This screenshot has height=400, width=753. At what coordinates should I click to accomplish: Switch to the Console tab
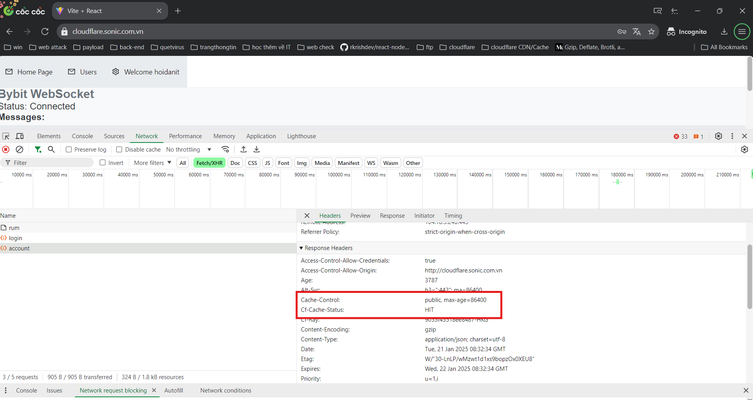tap(82, 136)
